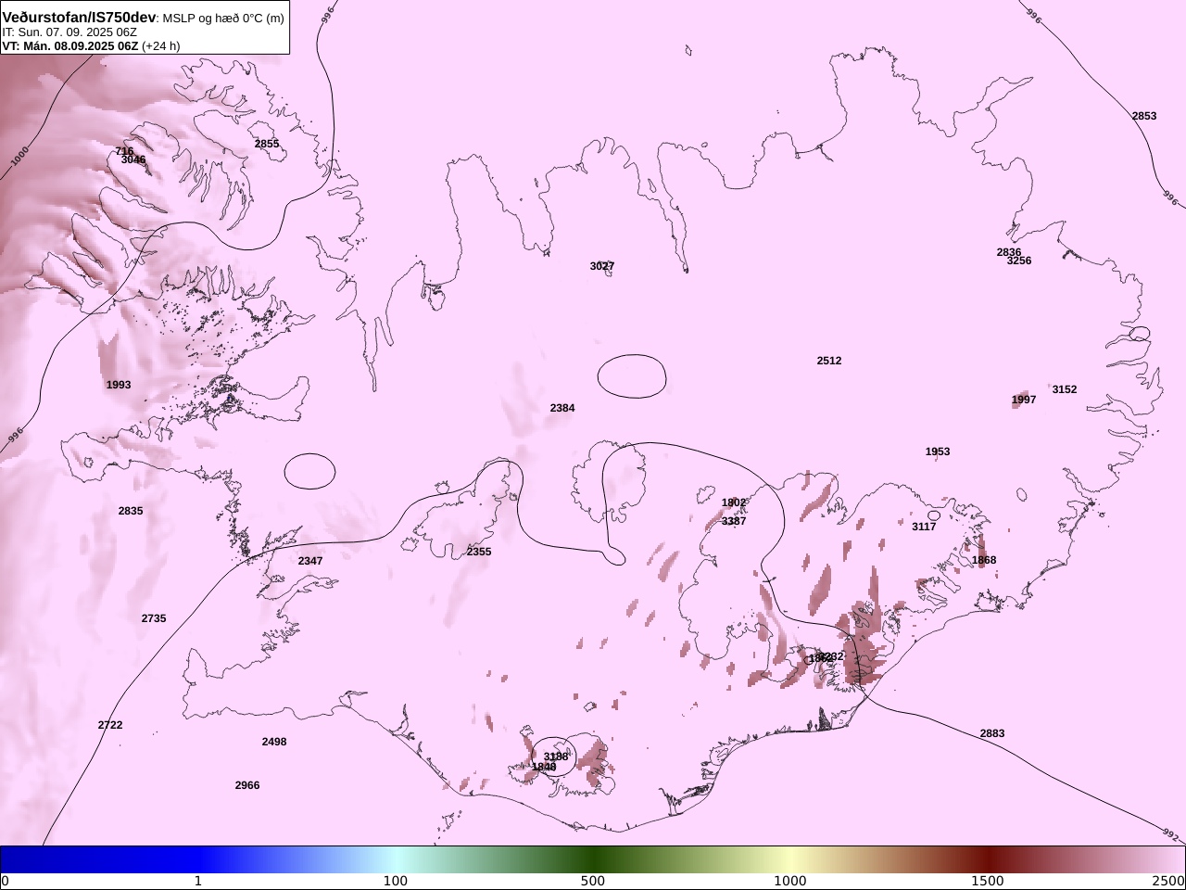Click the rotated 1000 isobar label on map
The height and width of the screenshot is (890, 1186).
[19, 156]
